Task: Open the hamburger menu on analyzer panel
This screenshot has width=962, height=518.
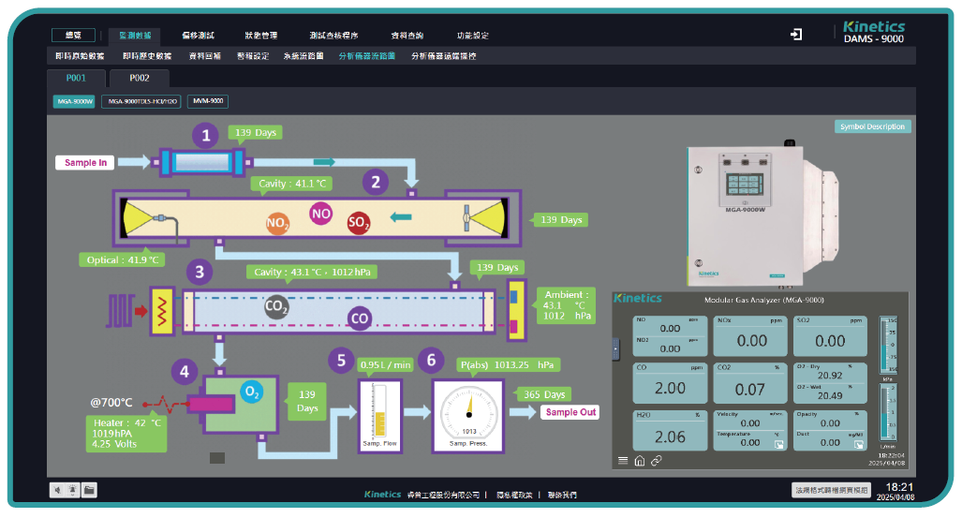Action: pyautogui.click(x=623, y=460)
